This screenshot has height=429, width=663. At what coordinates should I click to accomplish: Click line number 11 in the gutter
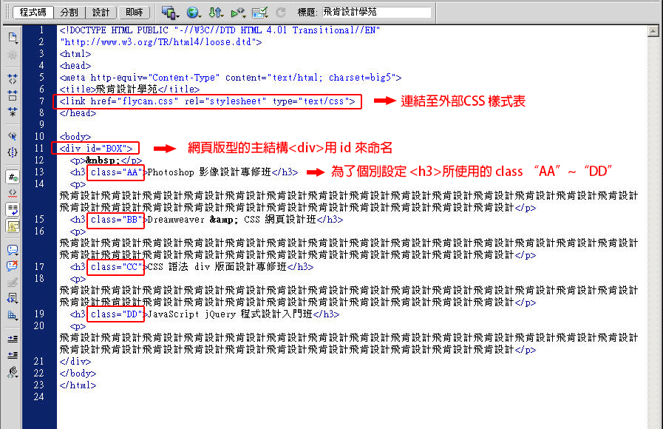(x=39, y=149)
